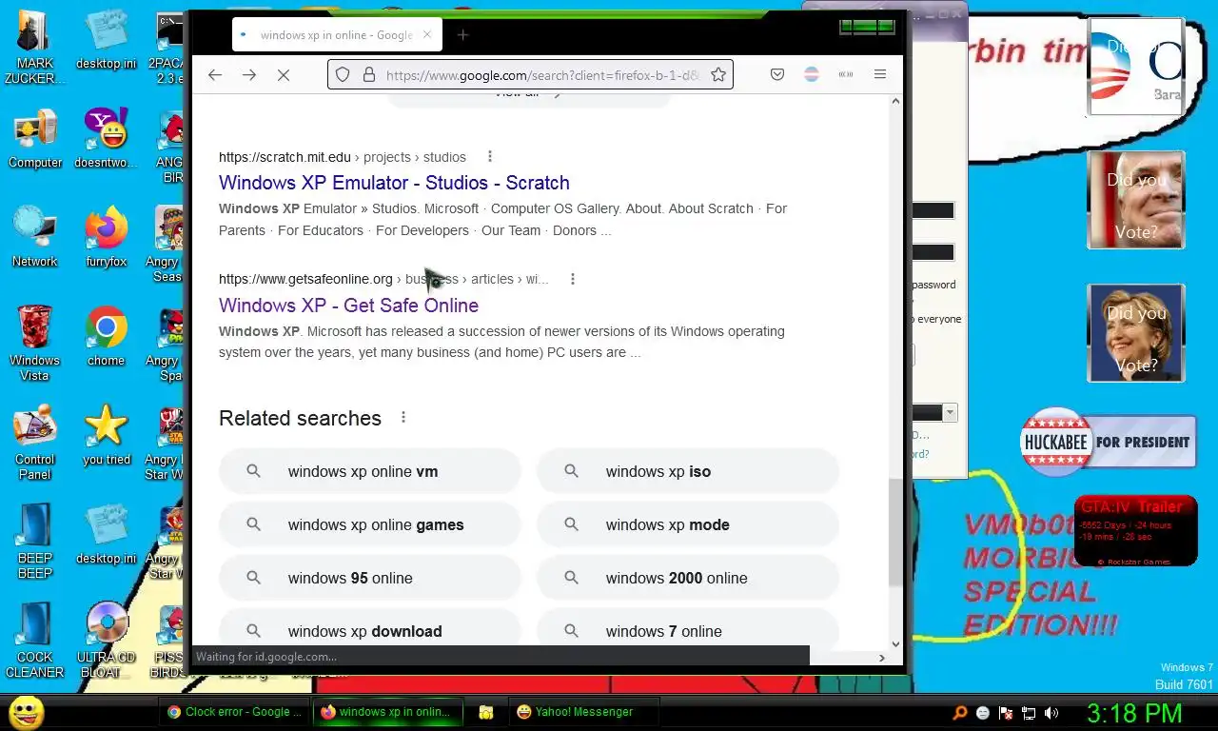Search related 'windows xp download'
Image resolution: width=1218 pixels, height=731 pixels.
pos(369,629)
